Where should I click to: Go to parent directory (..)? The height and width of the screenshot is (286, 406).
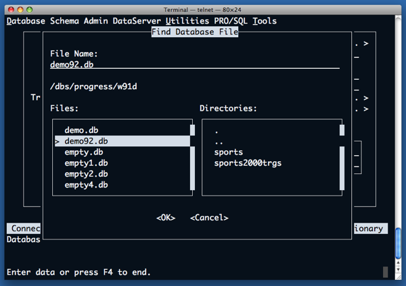tap(217, 141)
